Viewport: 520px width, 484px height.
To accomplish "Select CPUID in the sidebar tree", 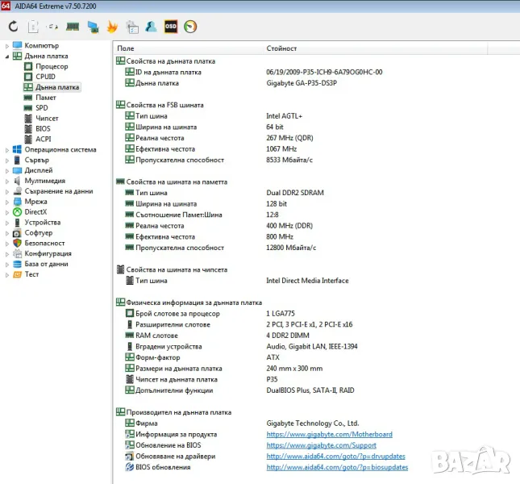I will (x=45, y=77).
